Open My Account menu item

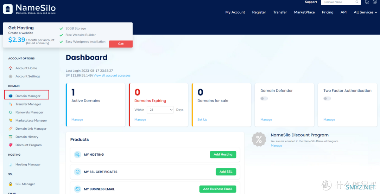tap(235, 12)
